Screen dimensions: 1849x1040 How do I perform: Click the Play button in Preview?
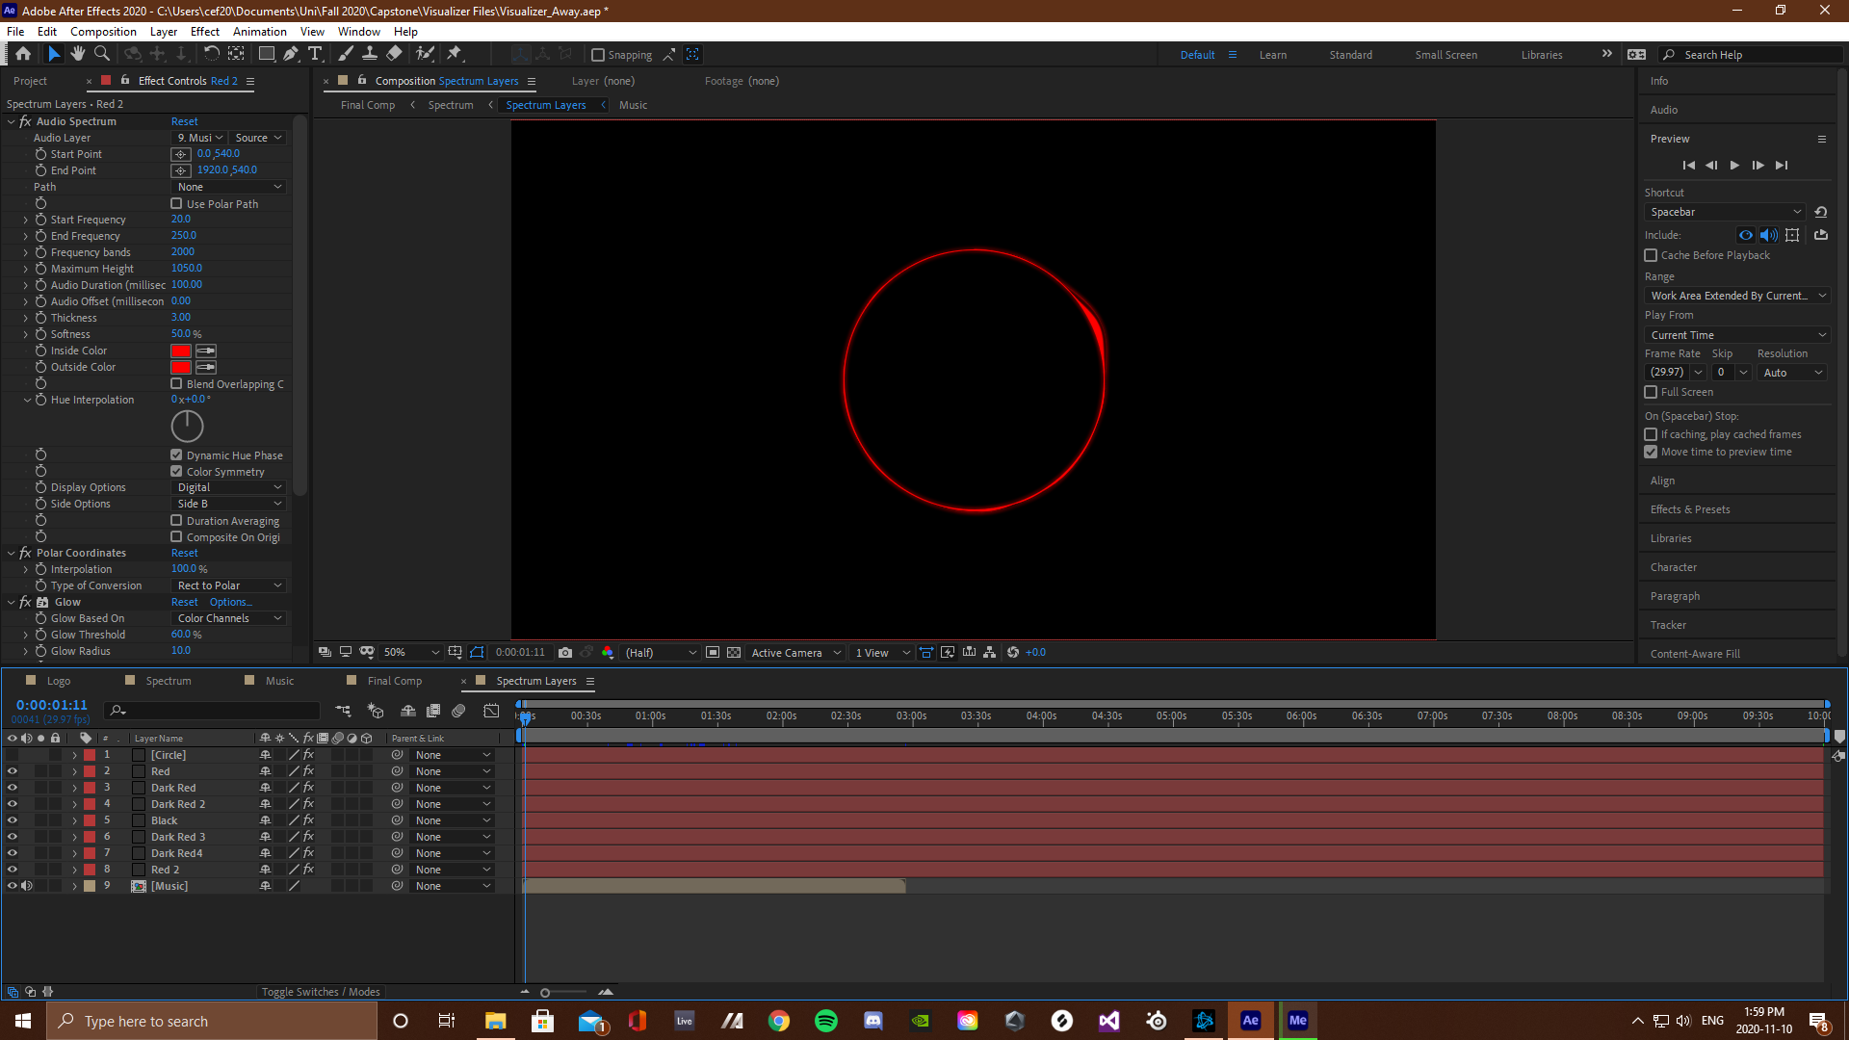click(x=1734, y=166)
